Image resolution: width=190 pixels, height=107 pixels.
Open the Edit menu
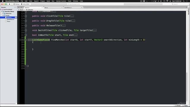coord(26,1)
